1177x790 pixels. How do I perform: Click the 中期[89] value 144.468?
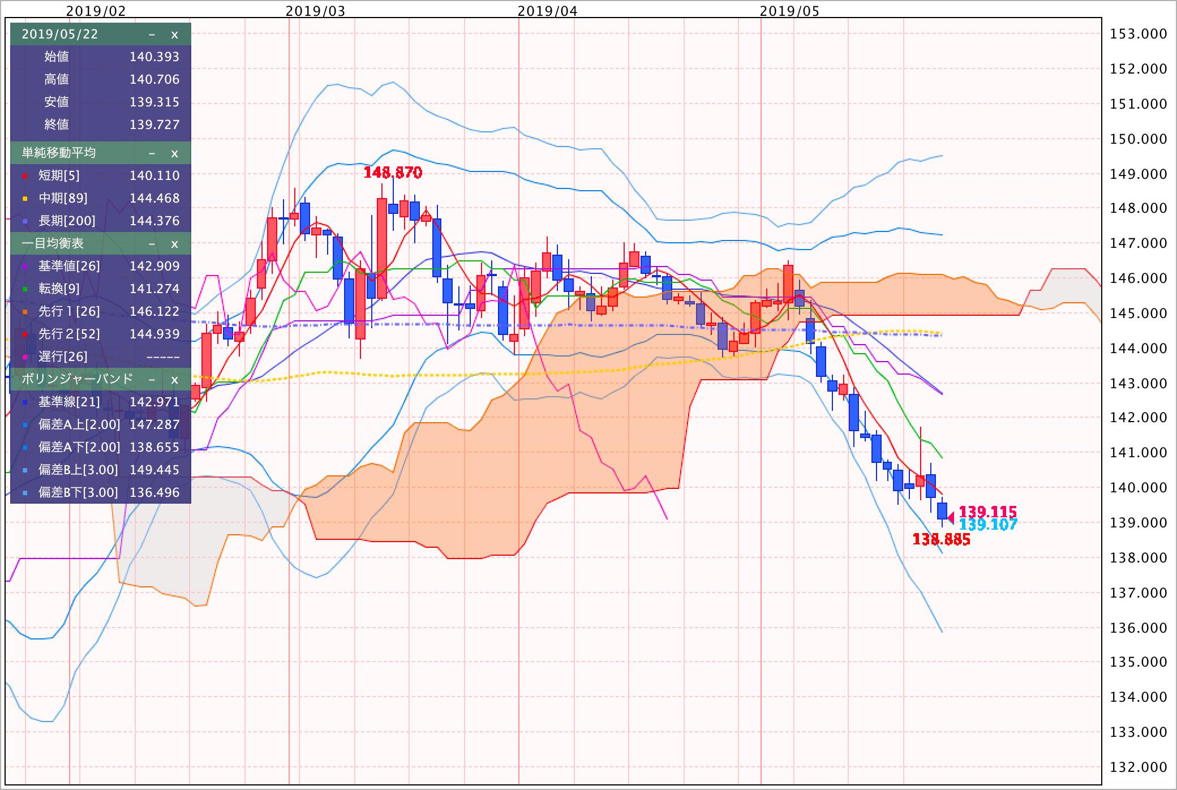click(x=154, y=199)
